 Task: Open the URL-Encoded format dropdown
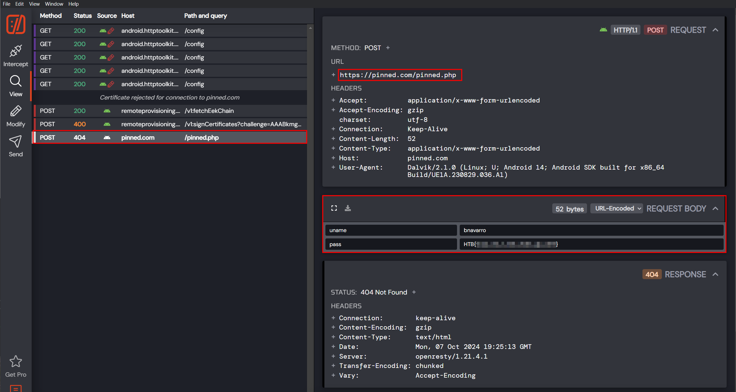(x=616, y=208)
